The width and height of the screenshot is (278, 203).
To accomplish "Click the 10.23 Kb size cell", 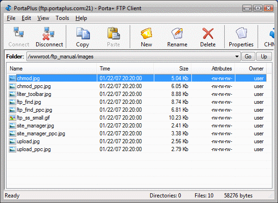I will coord(178,118).
